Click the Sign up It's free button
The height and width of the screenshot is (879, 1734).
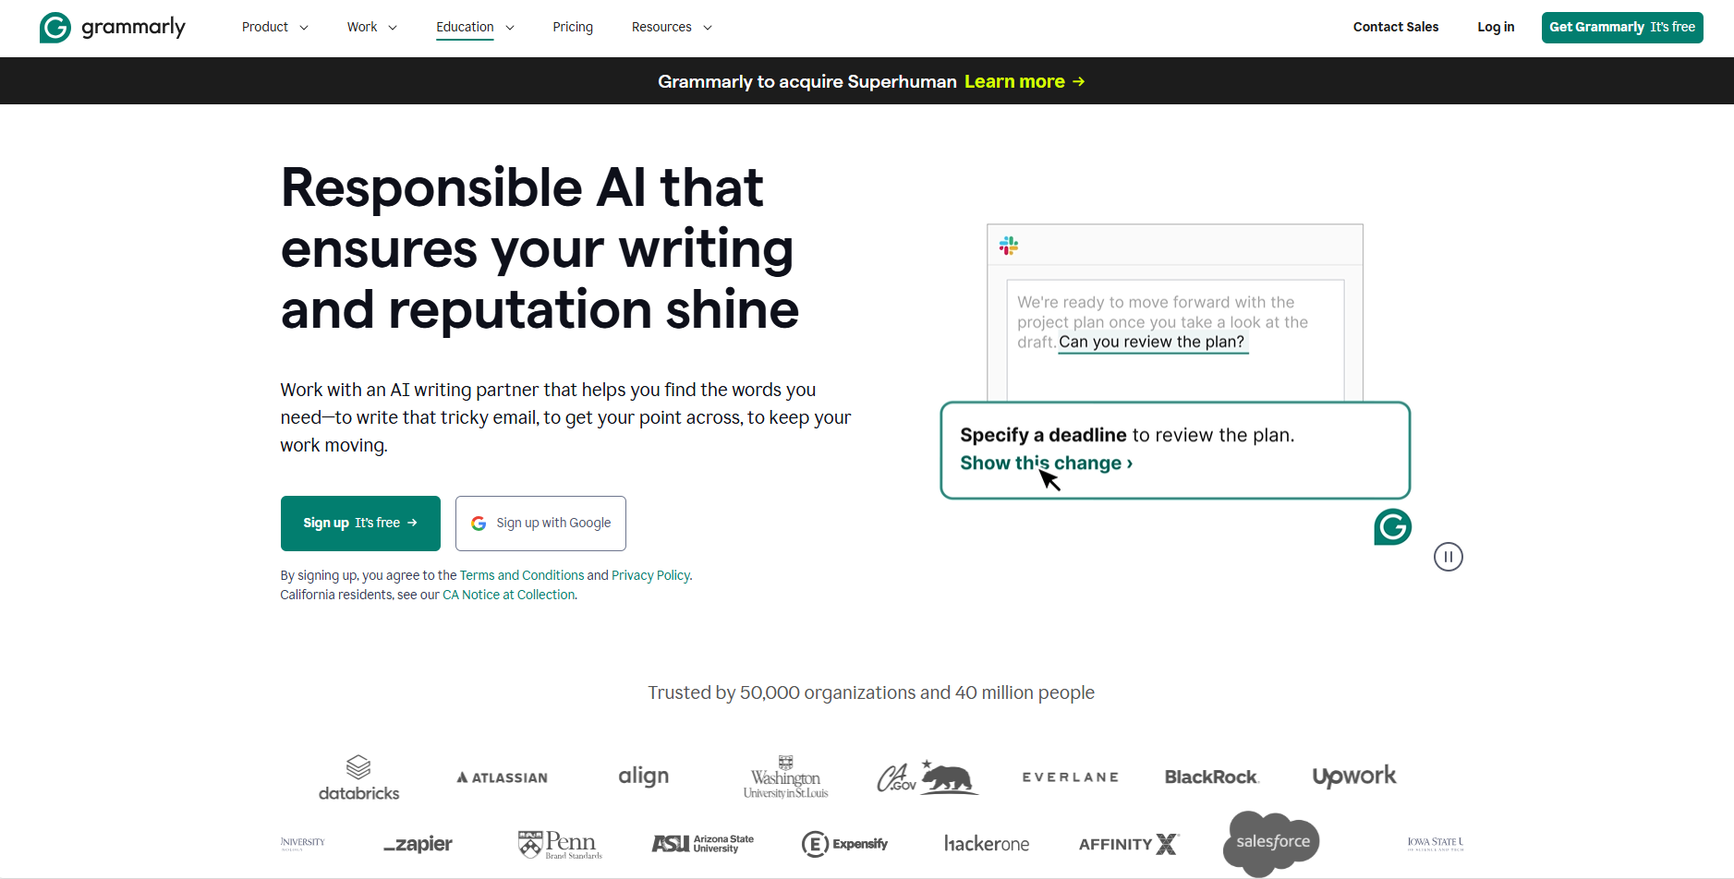(x=360, y=524)
